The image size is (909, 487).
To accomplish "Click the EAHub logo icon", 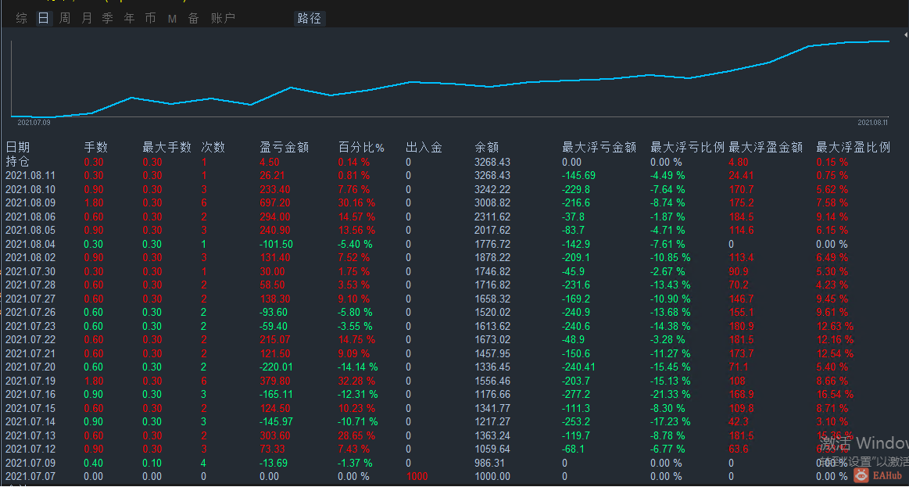I will point(861,476).
